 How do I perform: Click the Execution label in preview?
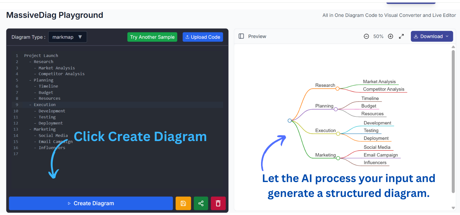tap(325, 130)
